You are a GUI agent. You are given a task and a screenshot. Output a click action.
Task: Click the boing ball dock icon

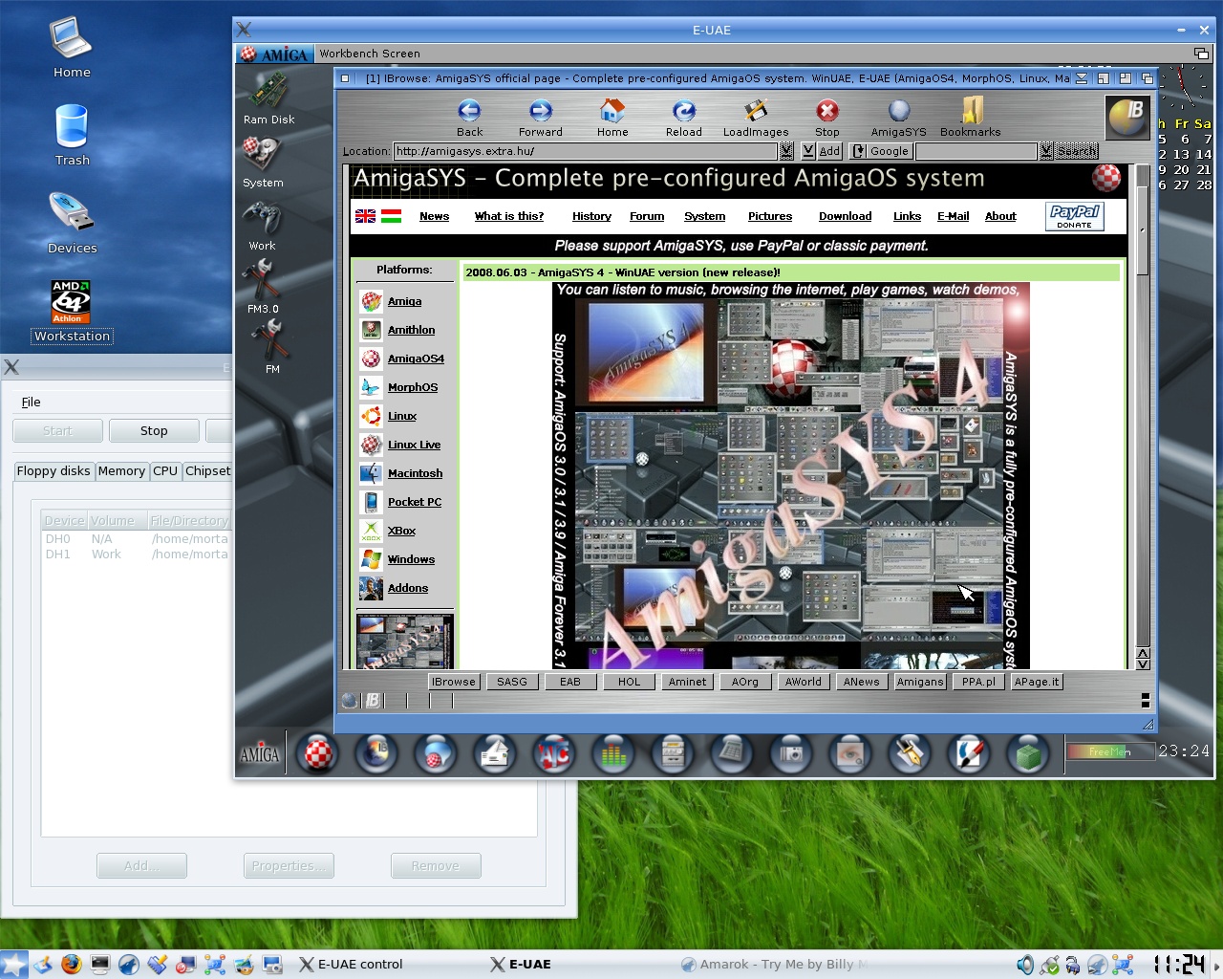[x=318, y=753]
